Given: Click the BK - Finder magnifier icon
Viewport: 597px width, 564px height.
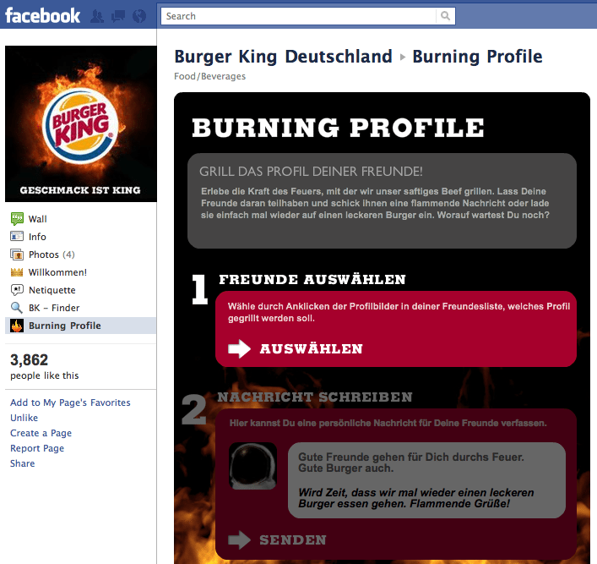Looking at the screenshot, I should click(17, 308).
